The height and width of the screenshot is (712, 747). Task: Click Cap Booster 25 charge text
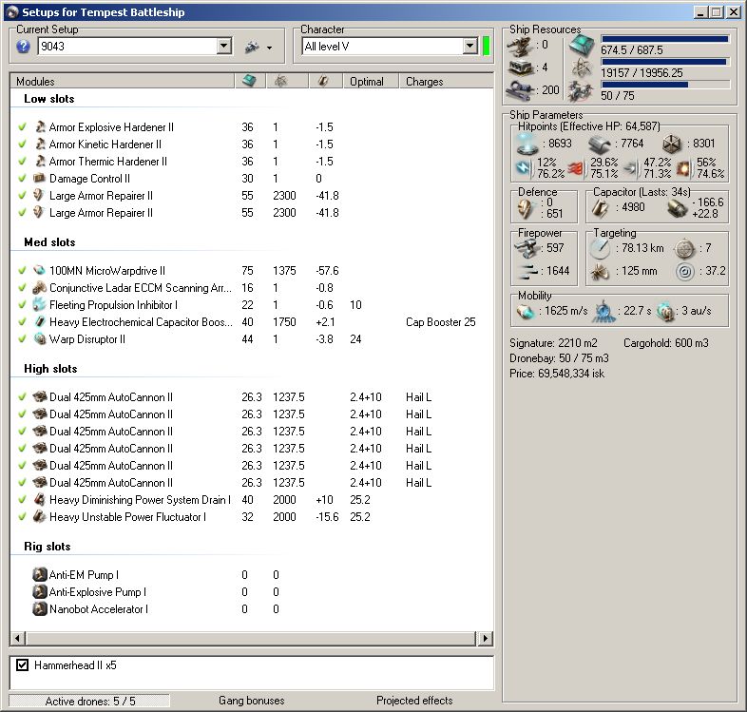click(441, 322)
